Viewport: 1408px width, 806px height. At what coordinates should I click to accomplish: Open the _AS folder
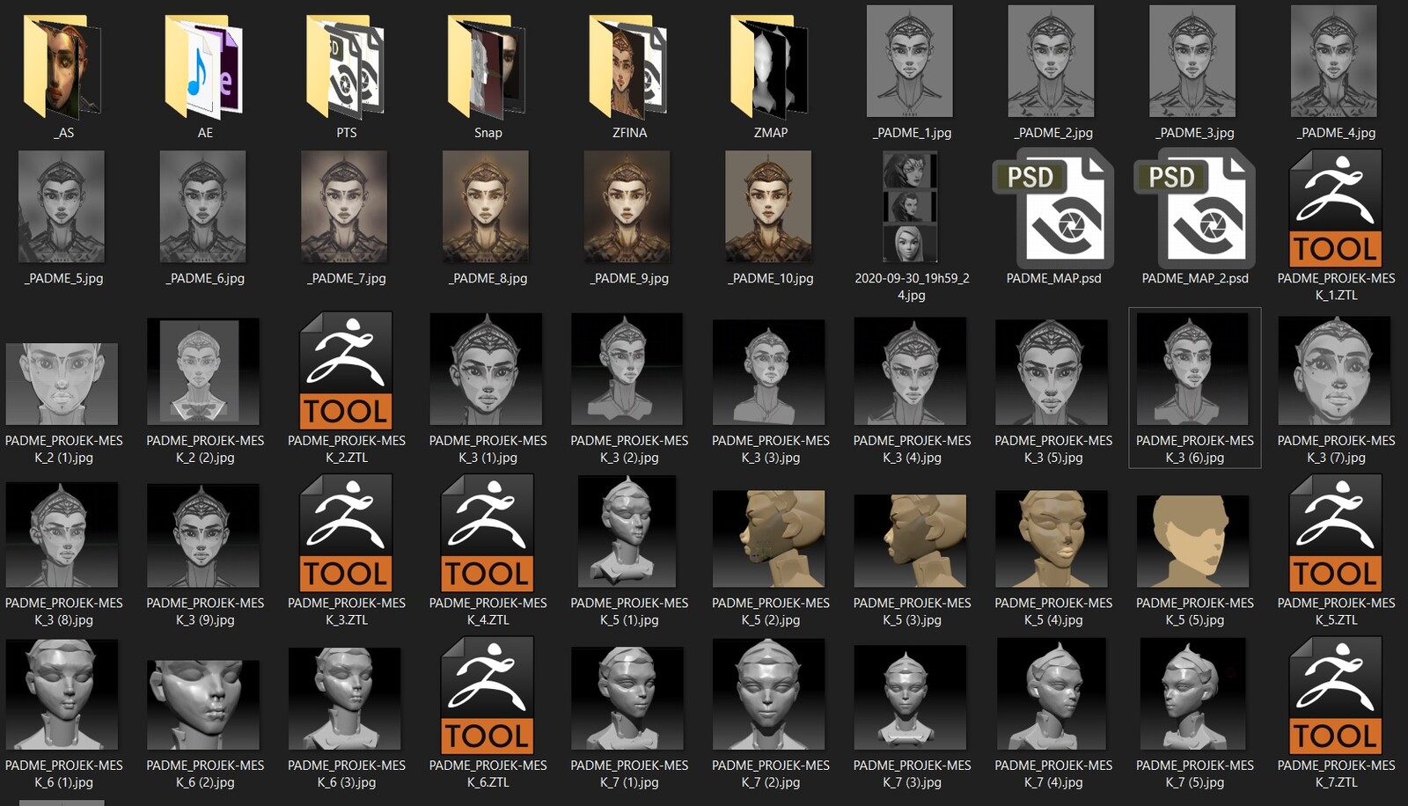click(62, 66)
